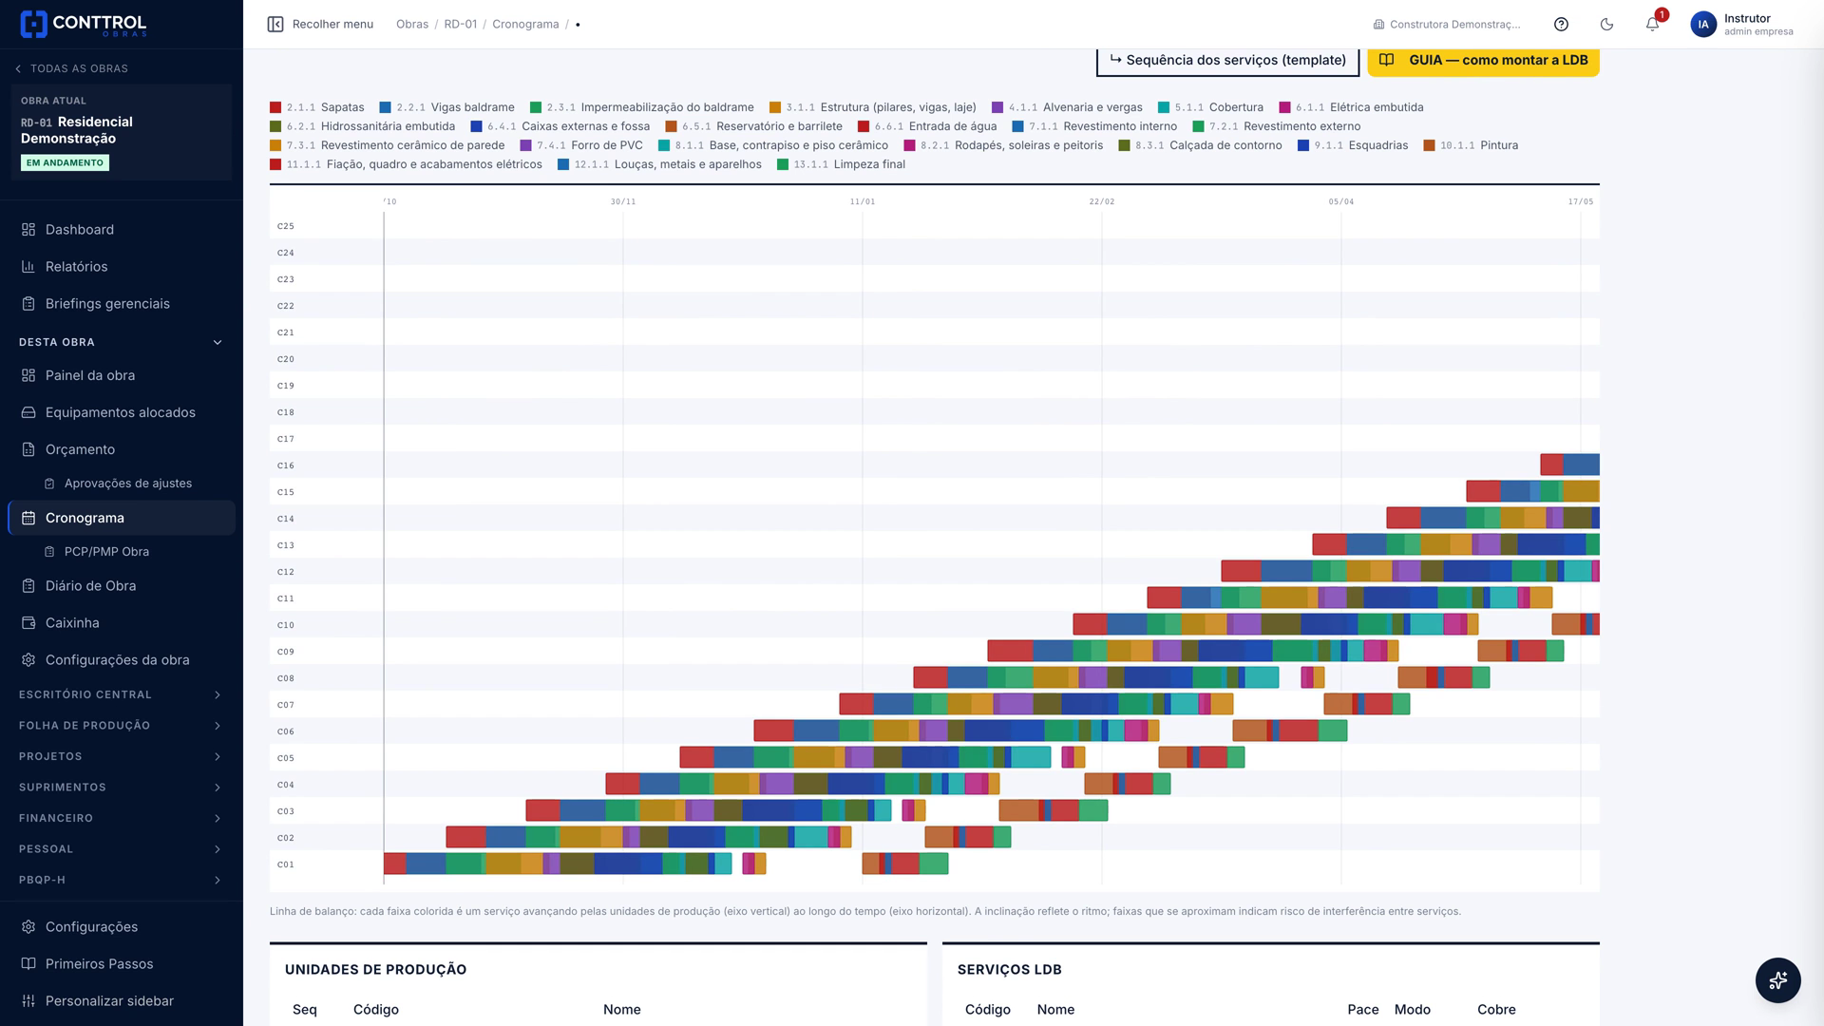This screenshot has height=1026, width=1824.
Task: Click the Caixinha wallet icon
Action: click(x=28, y=623)
